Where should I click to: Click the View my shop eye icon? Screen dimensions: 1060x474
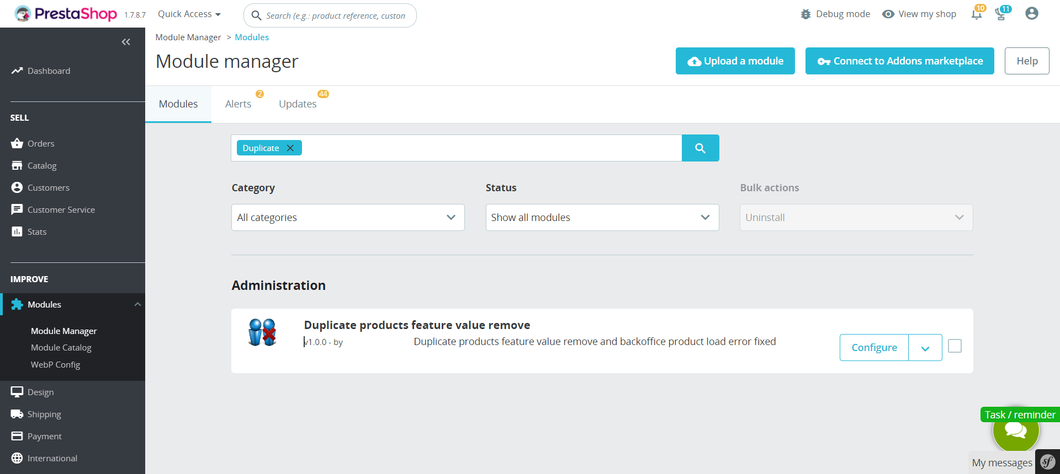(888, 14)
